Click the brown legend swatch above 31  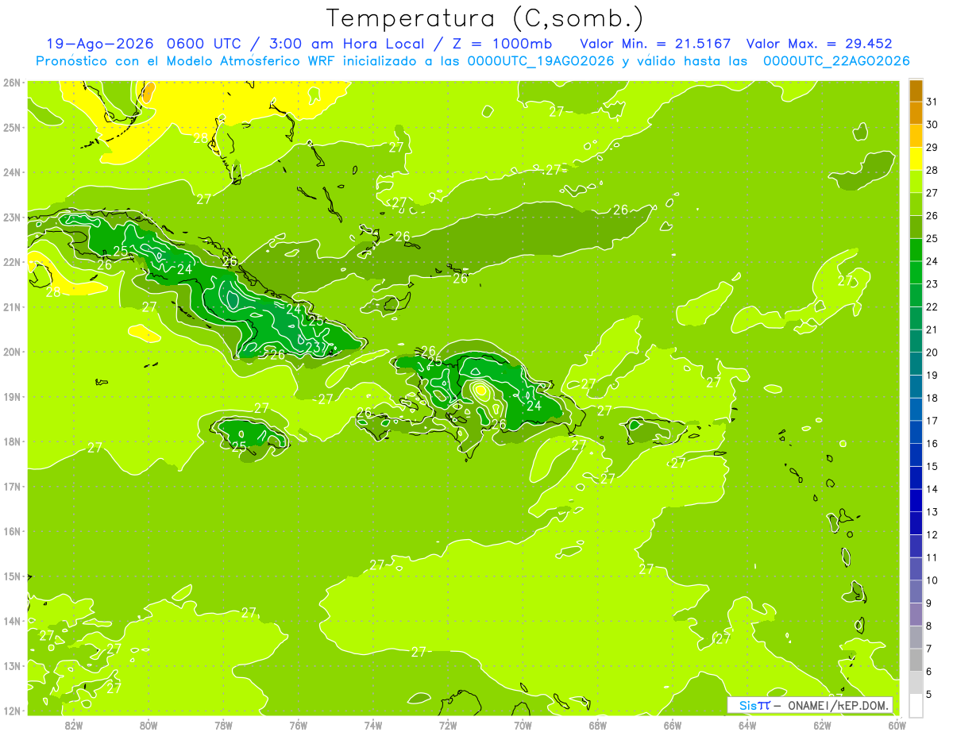click(916, 91)
